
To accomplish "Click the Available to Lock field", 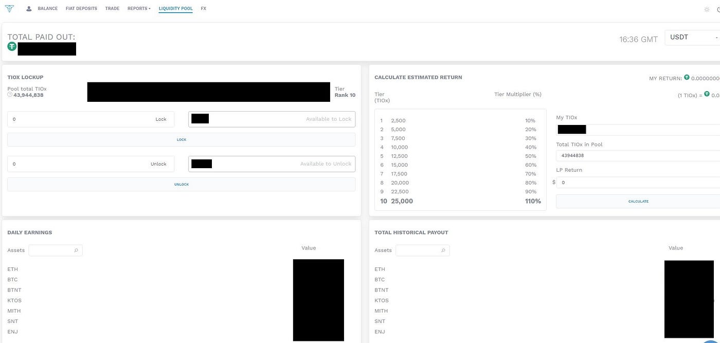I will [272, 119].
